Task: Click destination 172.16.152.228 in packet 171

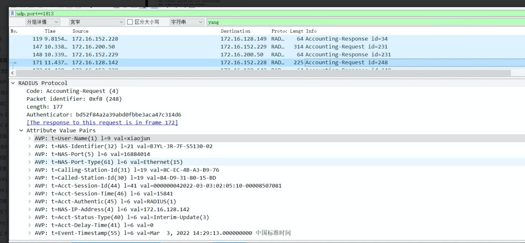Action: [x=243, y=62]
